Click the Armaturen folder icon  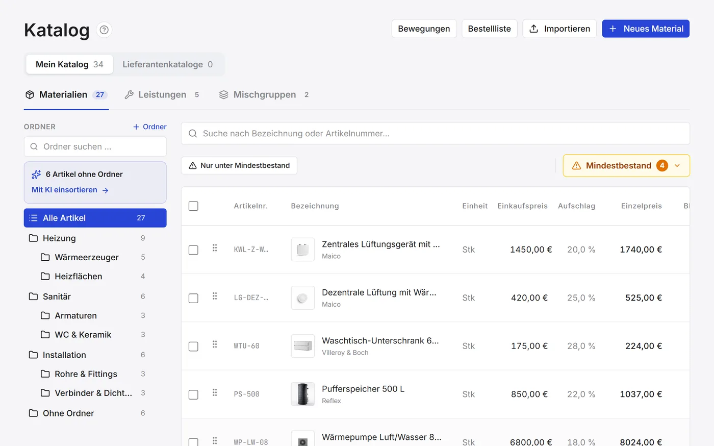coord(45,315)
